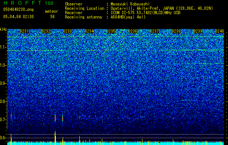
Task: Click the 1.0 frequency axis label
Action: click(3, 65)
